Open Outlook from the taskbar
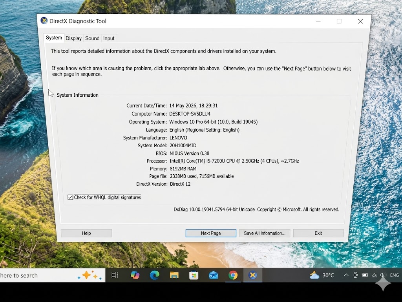The width and height of the screenshot is (402, 302). point(213,275)
